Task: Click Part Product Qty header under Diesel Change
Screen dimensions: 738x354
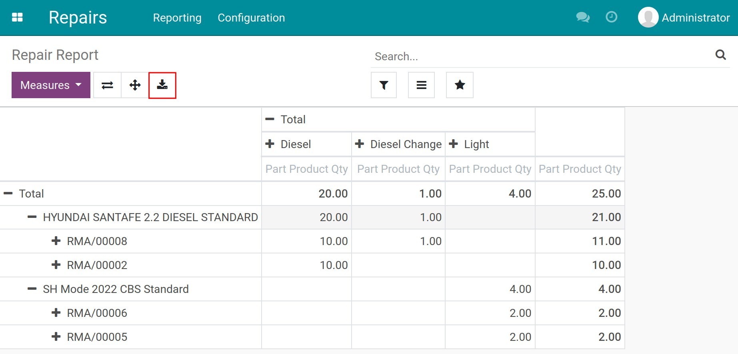Action: pyautogui.click(x=398, y=169)
